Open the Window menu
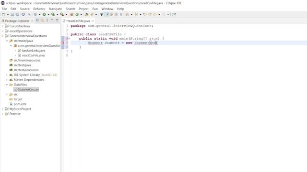 click(x=107, y=9)
